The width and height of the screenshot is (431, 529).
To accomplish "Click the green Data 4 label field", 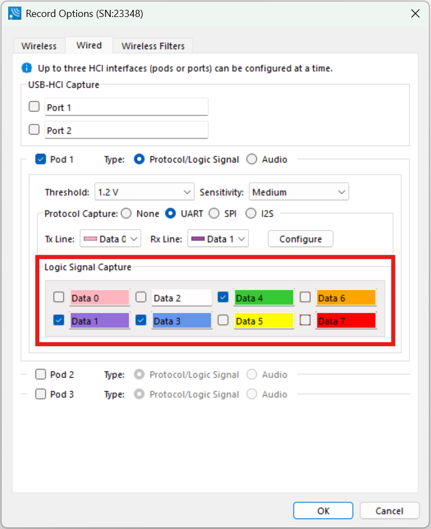I will [x=264, y=297].
